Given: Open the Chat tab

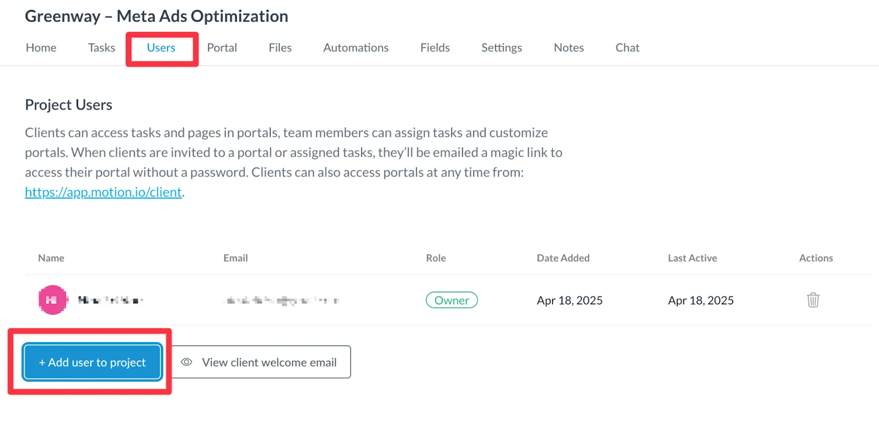Looking at the screenshot, I should [x=627, y=48].
